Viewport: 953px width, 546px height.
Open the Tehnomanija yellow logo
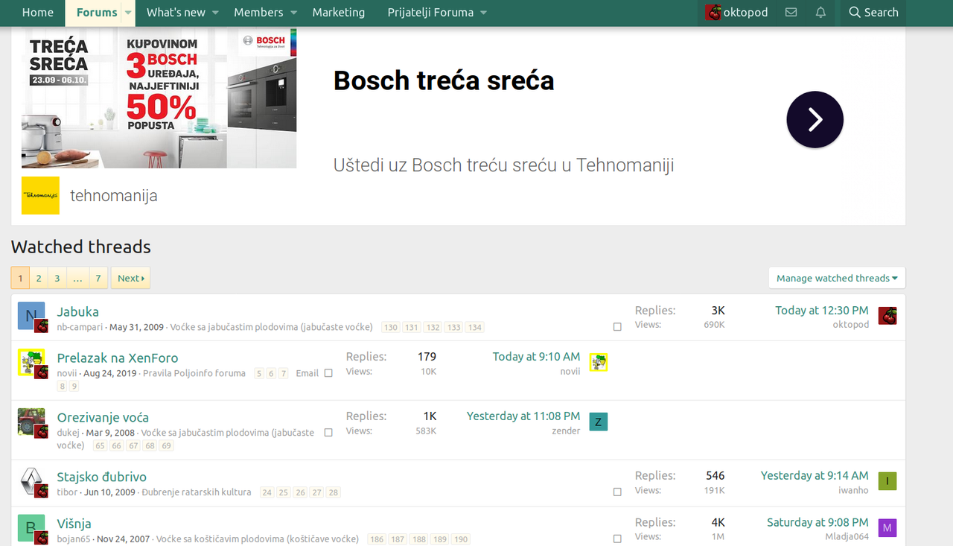click(x=40, y=195)
